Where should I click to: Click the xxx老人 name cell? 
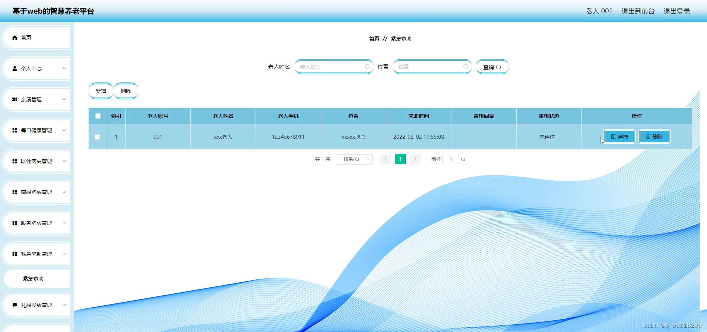223,137
